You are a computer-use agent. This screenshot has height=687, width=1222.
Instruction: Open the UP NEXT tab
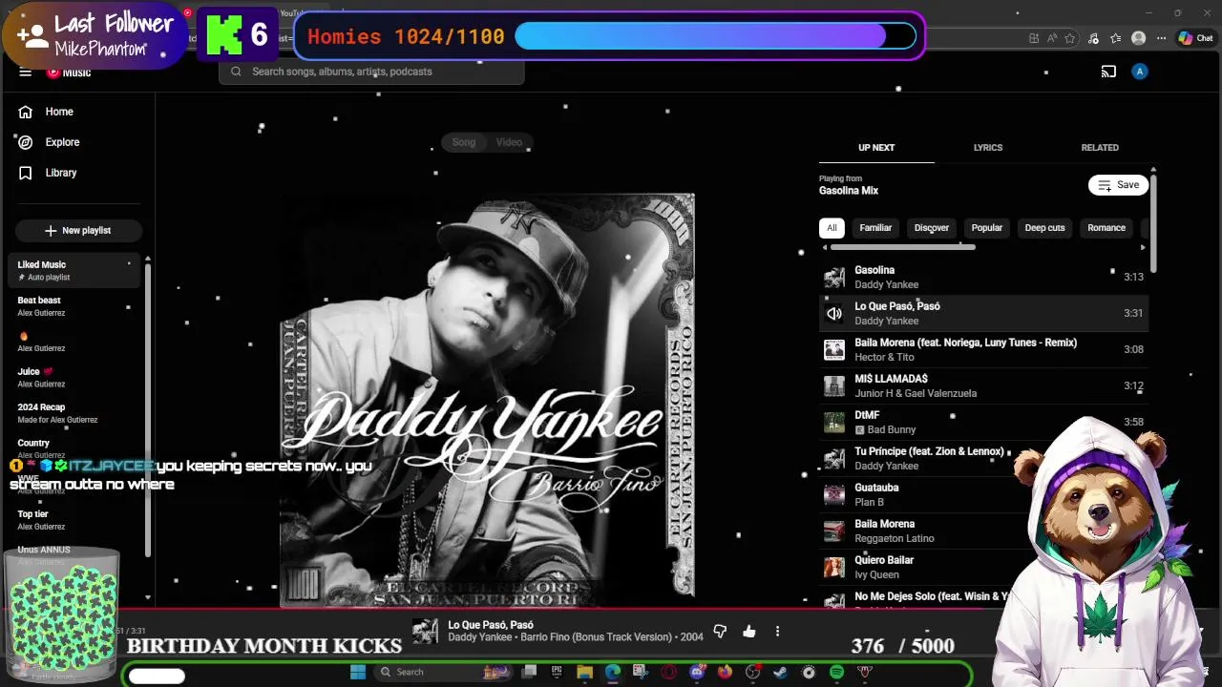(x=876, y=148)
